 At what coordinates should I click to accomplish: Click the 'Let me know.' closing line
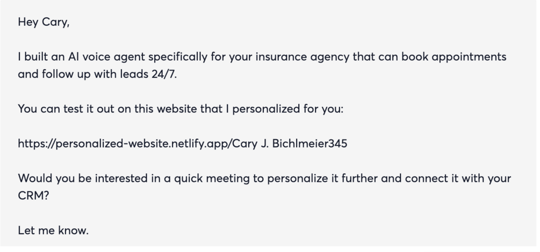tap(53, 231)
